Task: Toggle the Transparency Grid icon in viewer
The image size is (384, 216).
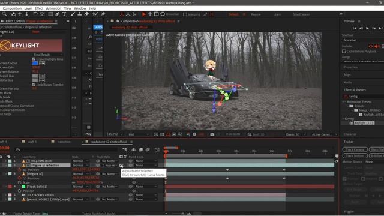Action: [x=162, y=134]
